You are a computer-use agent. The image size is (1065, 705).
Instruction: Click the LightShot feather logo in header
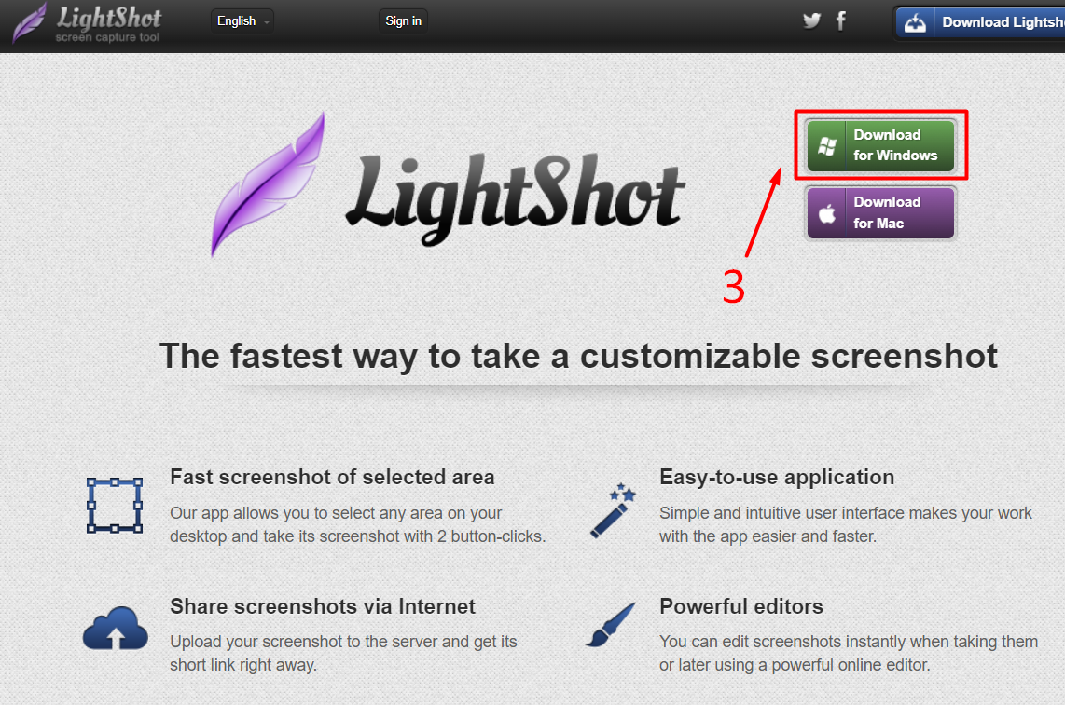[x=30, y=22]
